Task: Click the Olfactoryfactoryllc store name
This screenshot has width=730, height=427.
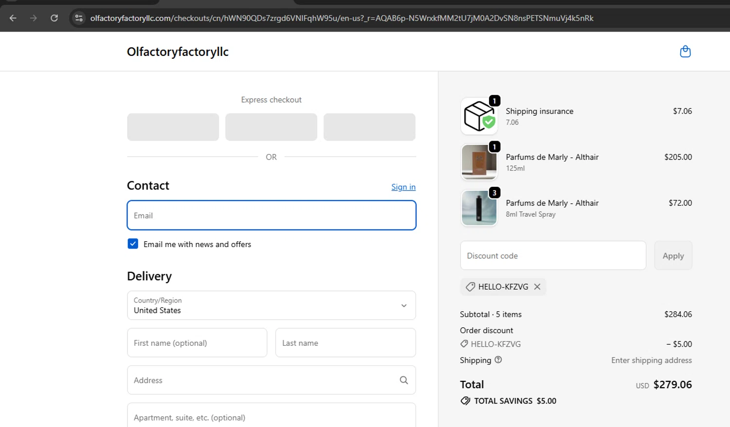Action: [178, 52]
